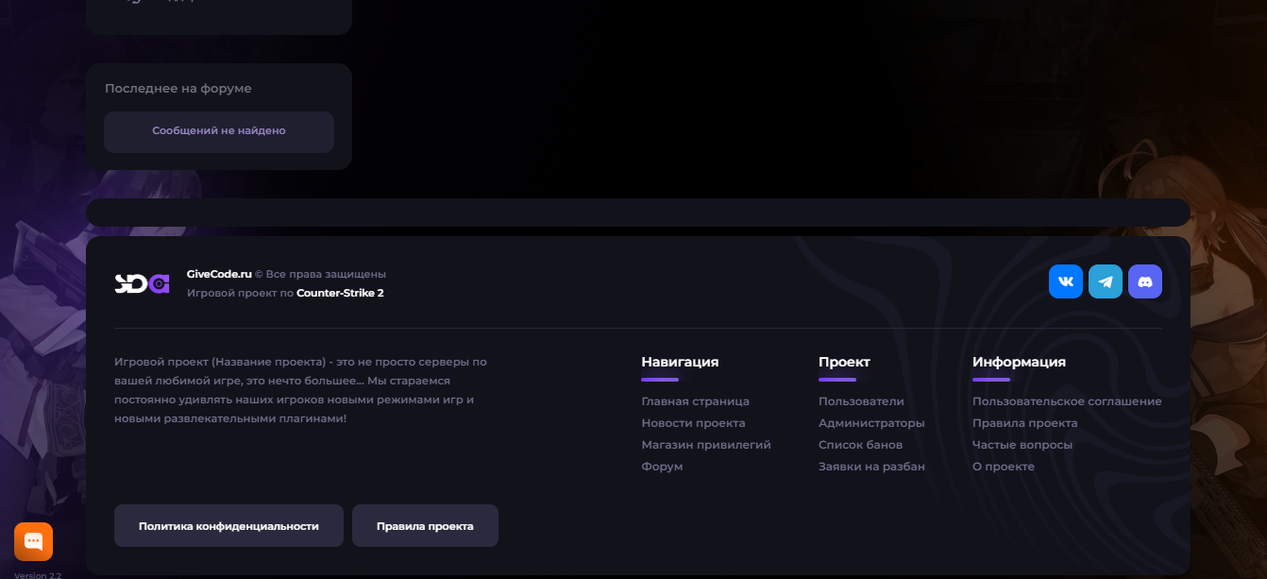
Task: Click the GiveCode site logo
Action: pyautogui.click(x=142, y=283)
